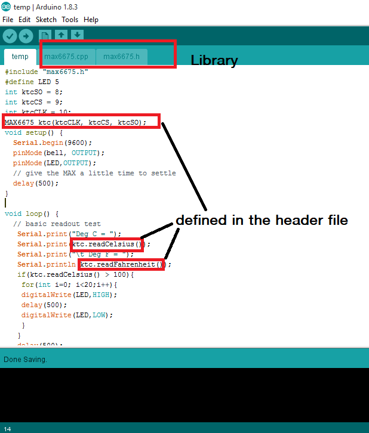Click the Serial.begin(9600); line

tap(52, 143)
